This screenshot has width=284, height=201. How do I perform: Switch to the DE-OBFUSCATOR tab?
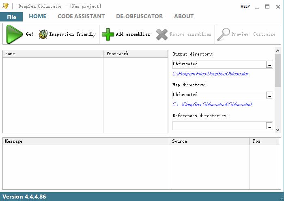(140, 16)
